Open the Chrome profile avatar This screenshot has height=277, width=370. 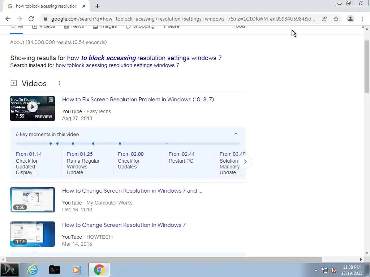click(350, 19)
